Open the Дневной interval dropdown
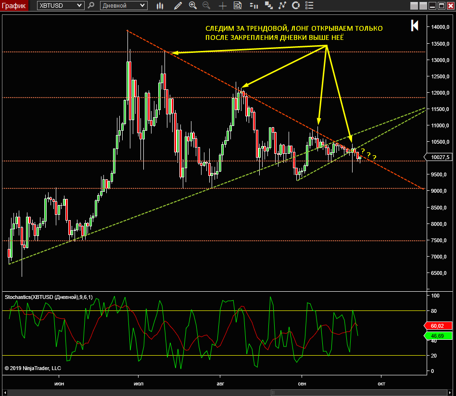456x396 pixels. coord(124,5)
